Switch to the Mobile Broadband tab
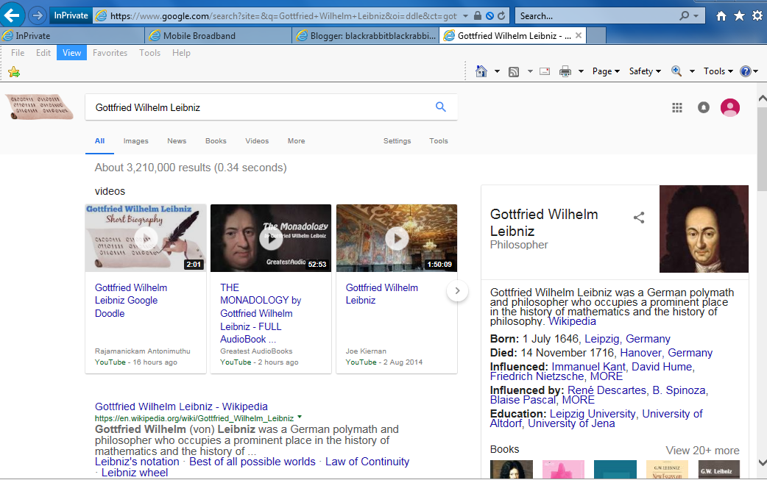The width and height of the screenshot is (767, 480). point(218,35)
